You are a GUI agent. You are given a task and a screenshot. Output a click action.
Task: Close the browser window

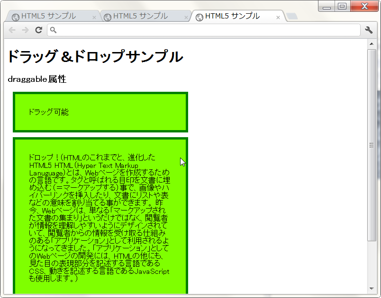point(364,6)
